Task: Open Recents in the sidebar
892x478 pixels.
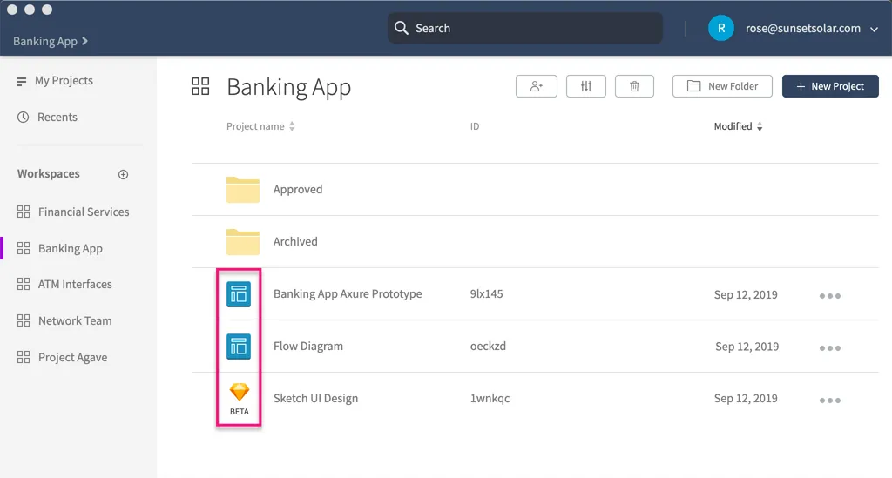Action: click(x=57, y=118)
